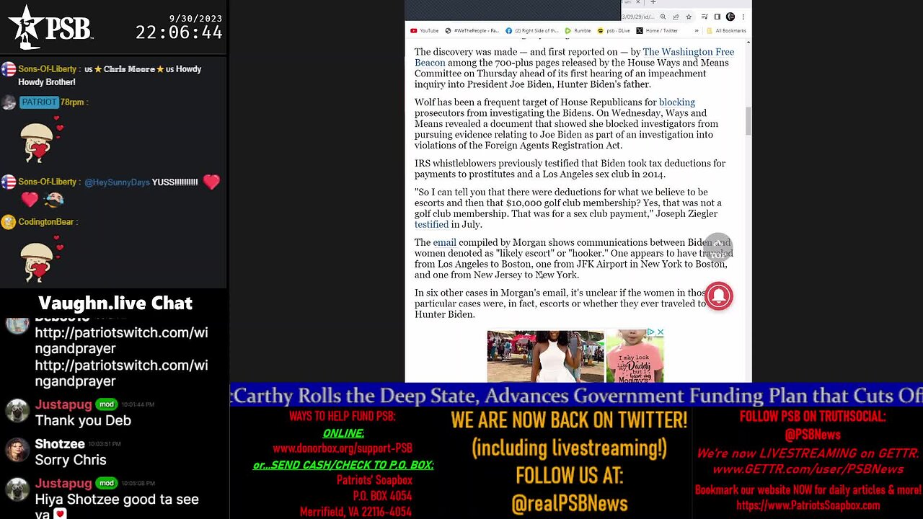Screen dimensions: 923x519
Task: Click the @PSBNews TruthSocial handle
Action: (812, 435)
